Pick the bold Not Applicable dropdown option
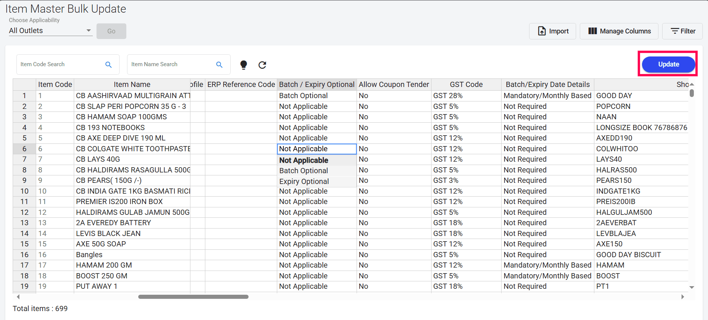 pyautogui.click(x=304, y=160)
